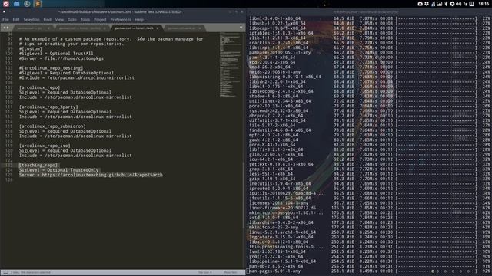
Task: Click the "#[custom]" line
Action: tap(31, 49)
